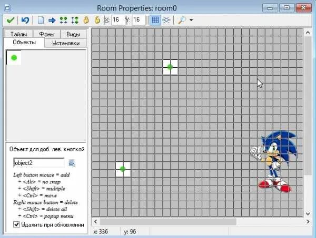This screenshot has height=238, width=316.
Task: Open the dropdown arrow beside magnifier
Action: tap(191, 20)
